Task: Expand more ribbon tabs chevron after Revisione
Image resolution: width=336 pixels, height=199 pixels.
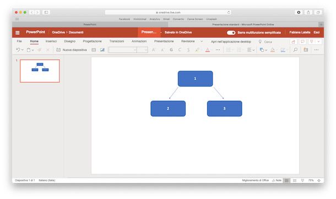Action: coord(202,41)
